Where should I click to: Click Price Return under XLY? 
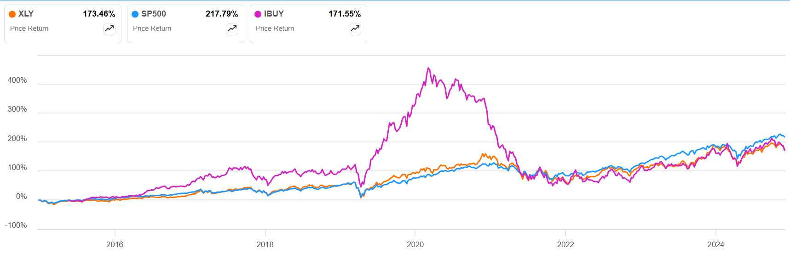tap(29, 28)
